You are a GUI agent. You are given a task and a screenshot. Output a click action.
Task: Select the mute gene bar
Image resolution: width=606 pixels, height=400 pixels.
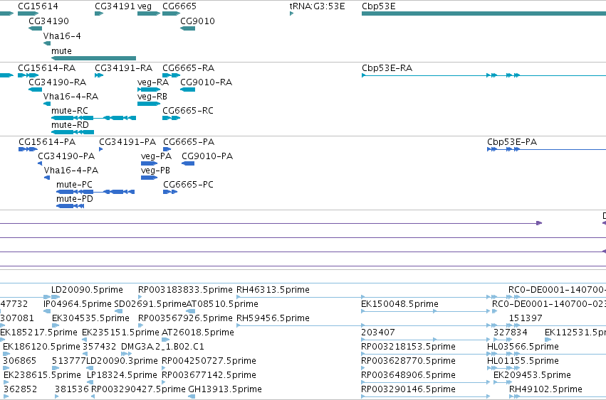(x=93, y=58)
